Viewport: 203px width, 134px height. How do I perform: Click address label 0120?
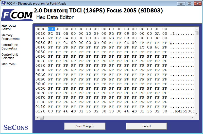40,111
